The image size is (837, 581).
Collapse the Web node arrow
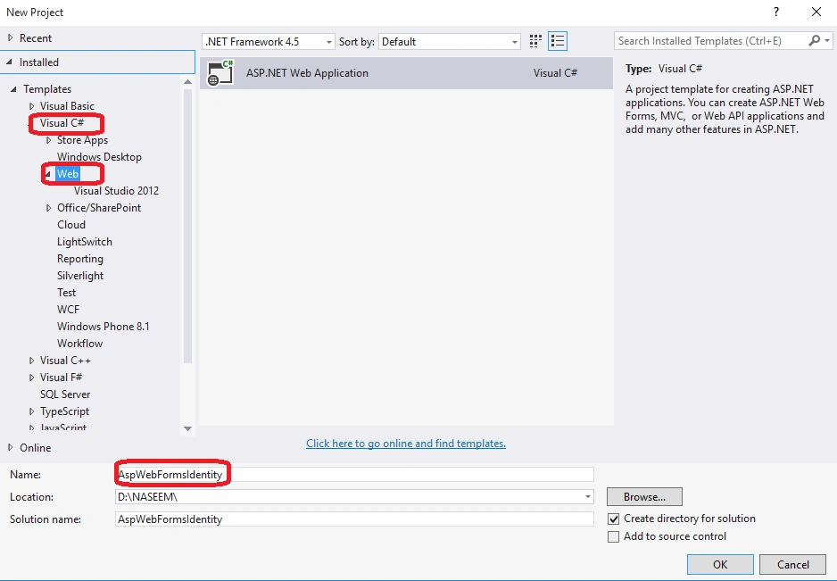(48, 174)
